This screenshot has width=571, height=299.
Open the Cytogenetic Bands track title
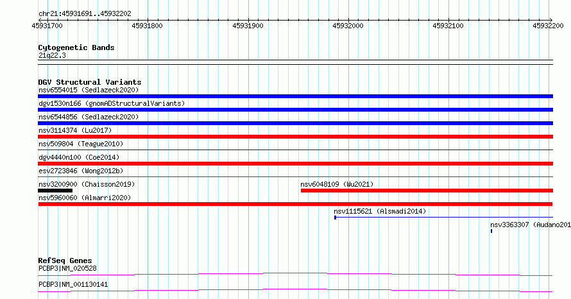(76, 47)
